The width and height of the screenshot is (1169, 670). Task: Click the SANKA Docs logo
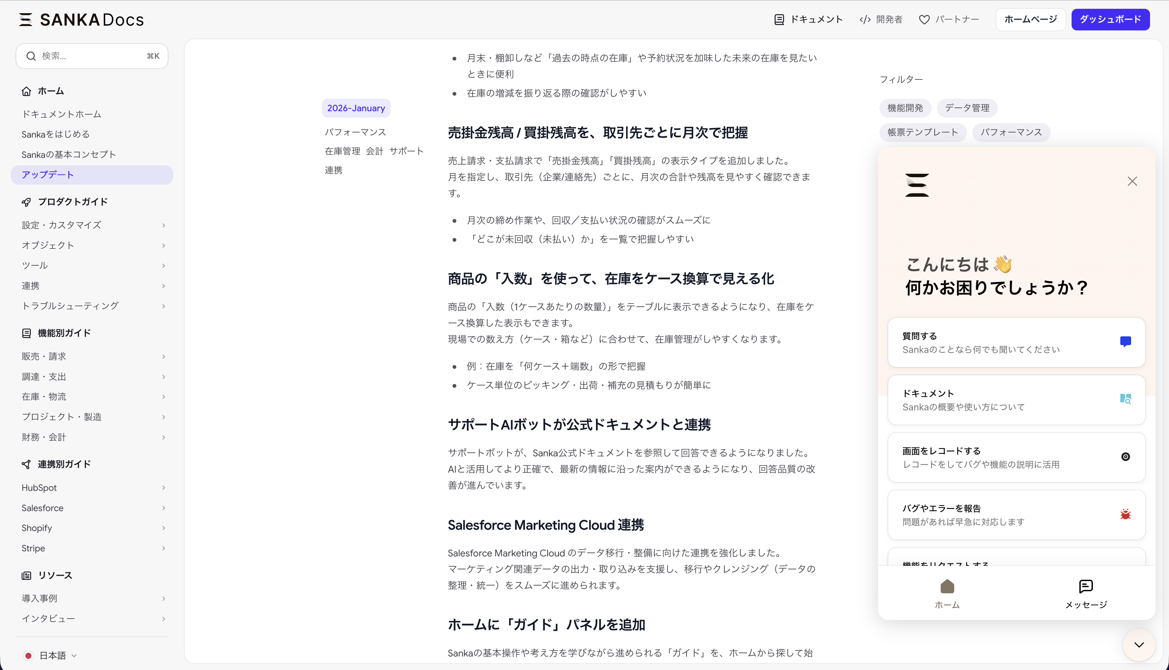tap(82, 19)
